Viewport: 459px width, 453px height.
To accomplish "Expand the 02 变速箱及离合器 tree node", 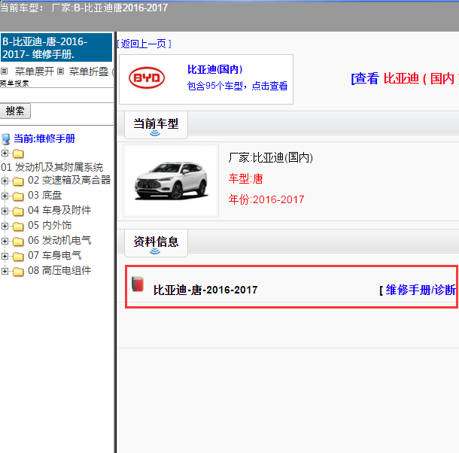I will click(5, 181).
